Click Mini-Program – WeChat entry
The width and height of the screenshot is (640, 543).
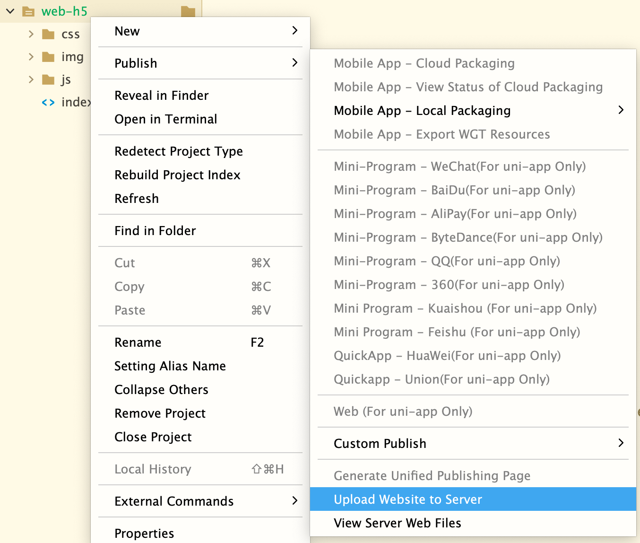(473, 166)
